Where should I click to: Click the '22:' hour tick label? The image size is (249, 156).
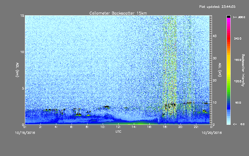click(x=196, y=127)
